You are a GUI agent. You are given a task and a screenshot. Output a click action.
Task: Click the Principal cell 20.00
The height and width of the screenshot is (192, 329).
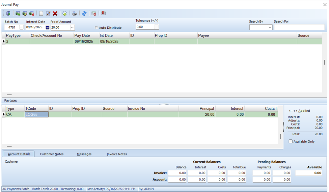(x=197, y=114)
